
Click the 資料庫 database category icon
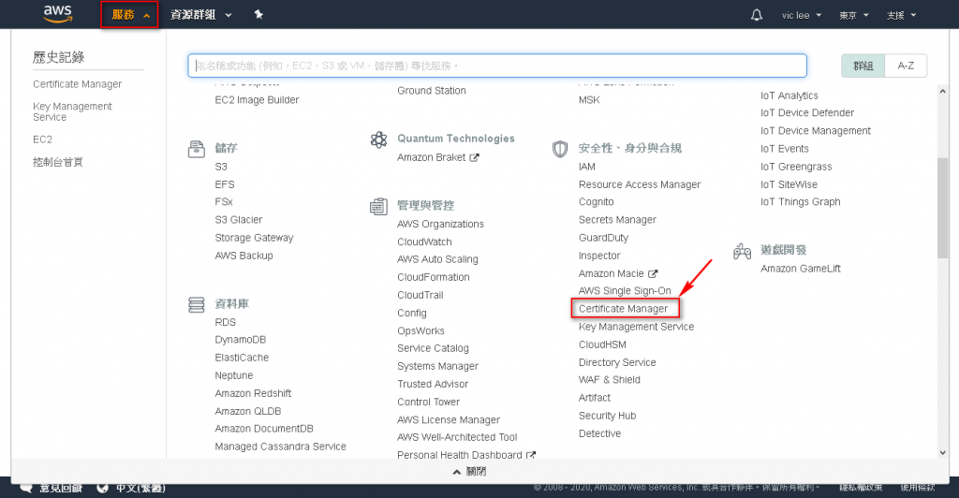(197, 304)
